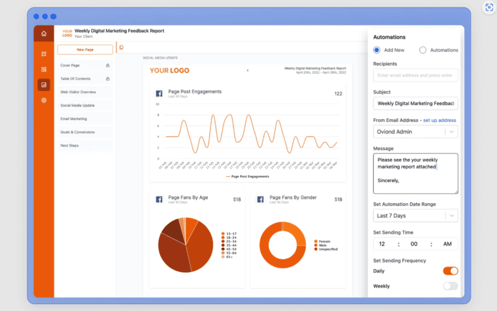
Task: Open the Table Of Contents page
Action: click(x=84, y=79)
